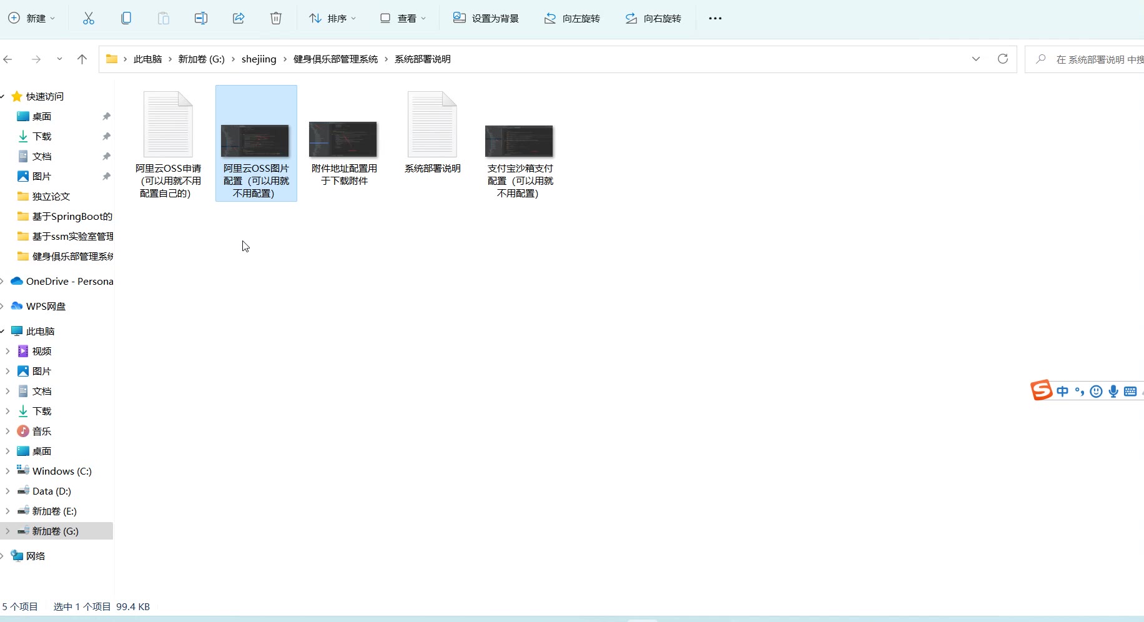The image size is (1144, 622).
Task: Open Sogou emoji smiley icon
Action: (x=1096, y=392)
